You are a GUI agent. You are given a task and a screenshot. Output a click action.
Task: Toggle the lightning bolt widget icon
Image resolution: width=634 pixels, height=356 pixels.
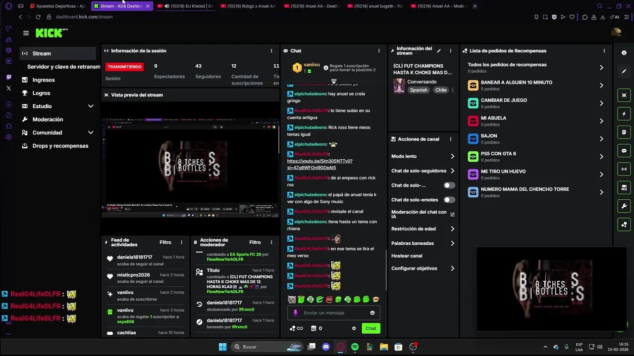click(624, 114)
